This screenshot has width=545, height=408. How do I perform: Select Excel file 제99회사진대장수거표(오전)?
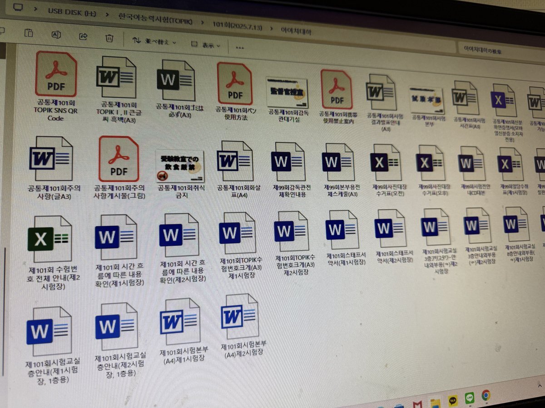388,170
